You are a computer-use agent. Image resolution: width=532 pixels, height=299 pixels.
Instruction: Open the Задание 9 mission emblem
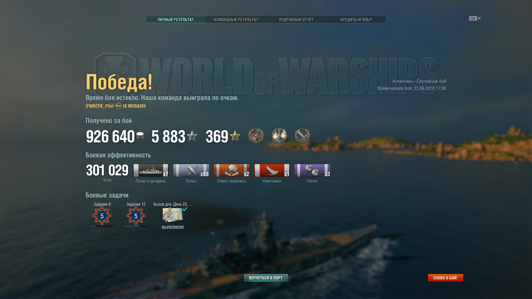102,216
